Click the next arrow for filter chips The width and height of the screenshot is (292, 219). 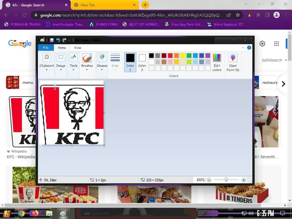(x=283, y=84)
